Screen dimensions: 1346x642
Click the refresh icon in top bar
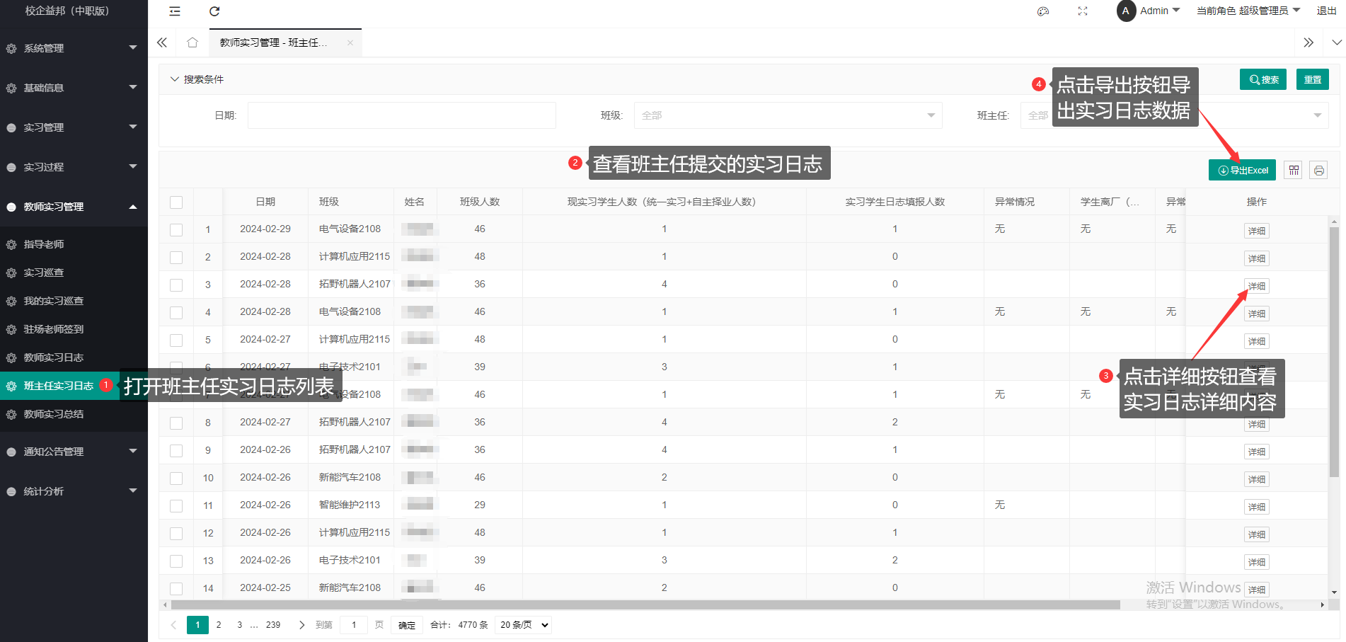[x=214, y=11]
